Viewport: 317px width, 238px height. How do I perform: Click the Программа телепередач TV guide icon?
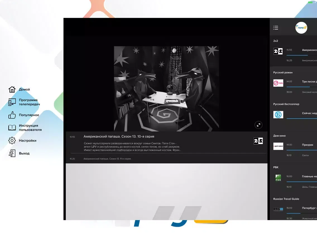click(x=12, y=102)
